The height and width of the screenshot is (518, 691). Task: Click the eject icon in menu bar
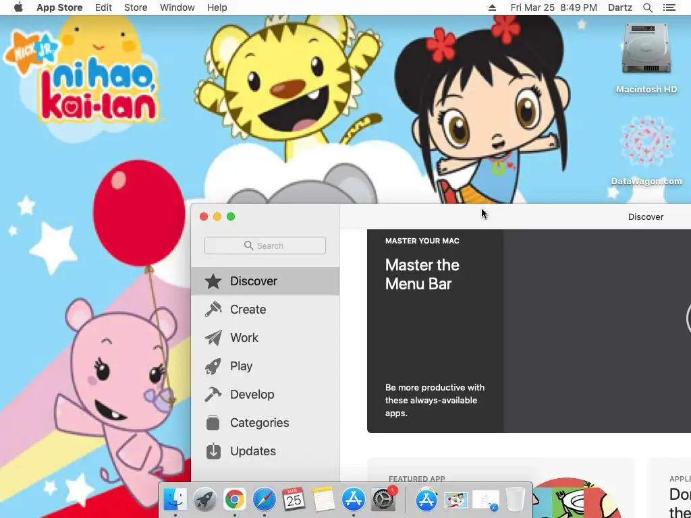point(492,7)
